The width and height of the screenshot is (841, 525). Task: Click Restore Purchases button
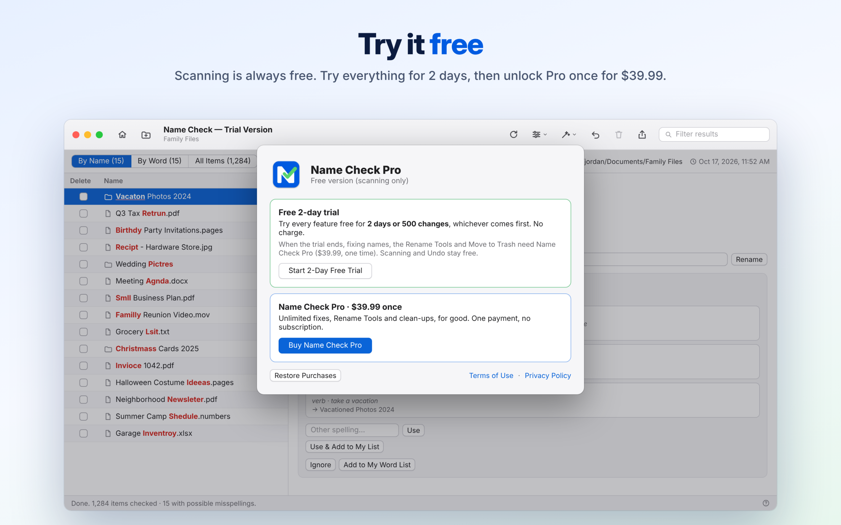[305, 376]
